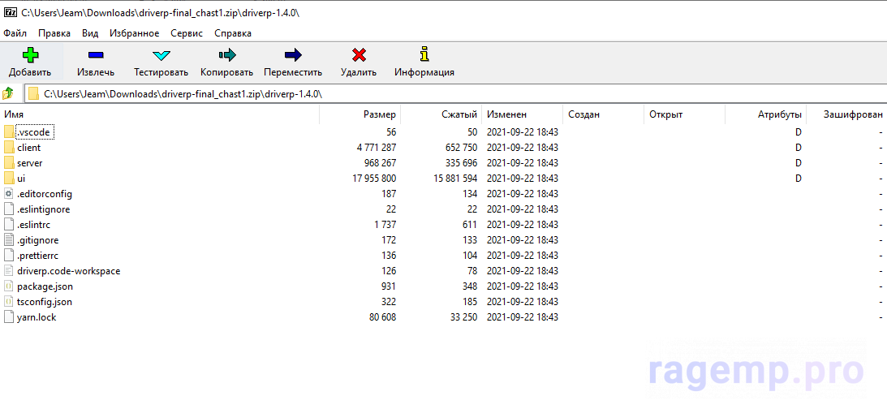
Task: Sort by the Размер column header
Action: [x=379, y=114]
